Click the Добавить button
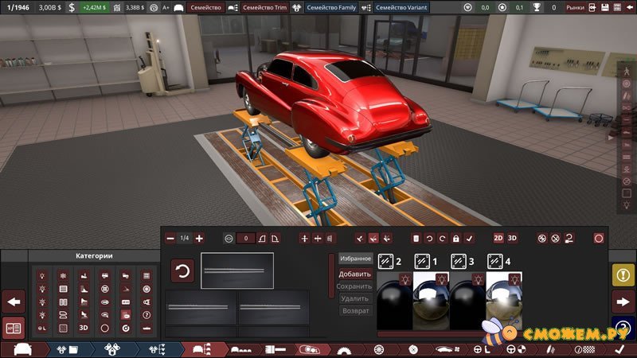This screenshot has width=637, height=358. click(356, 274)
